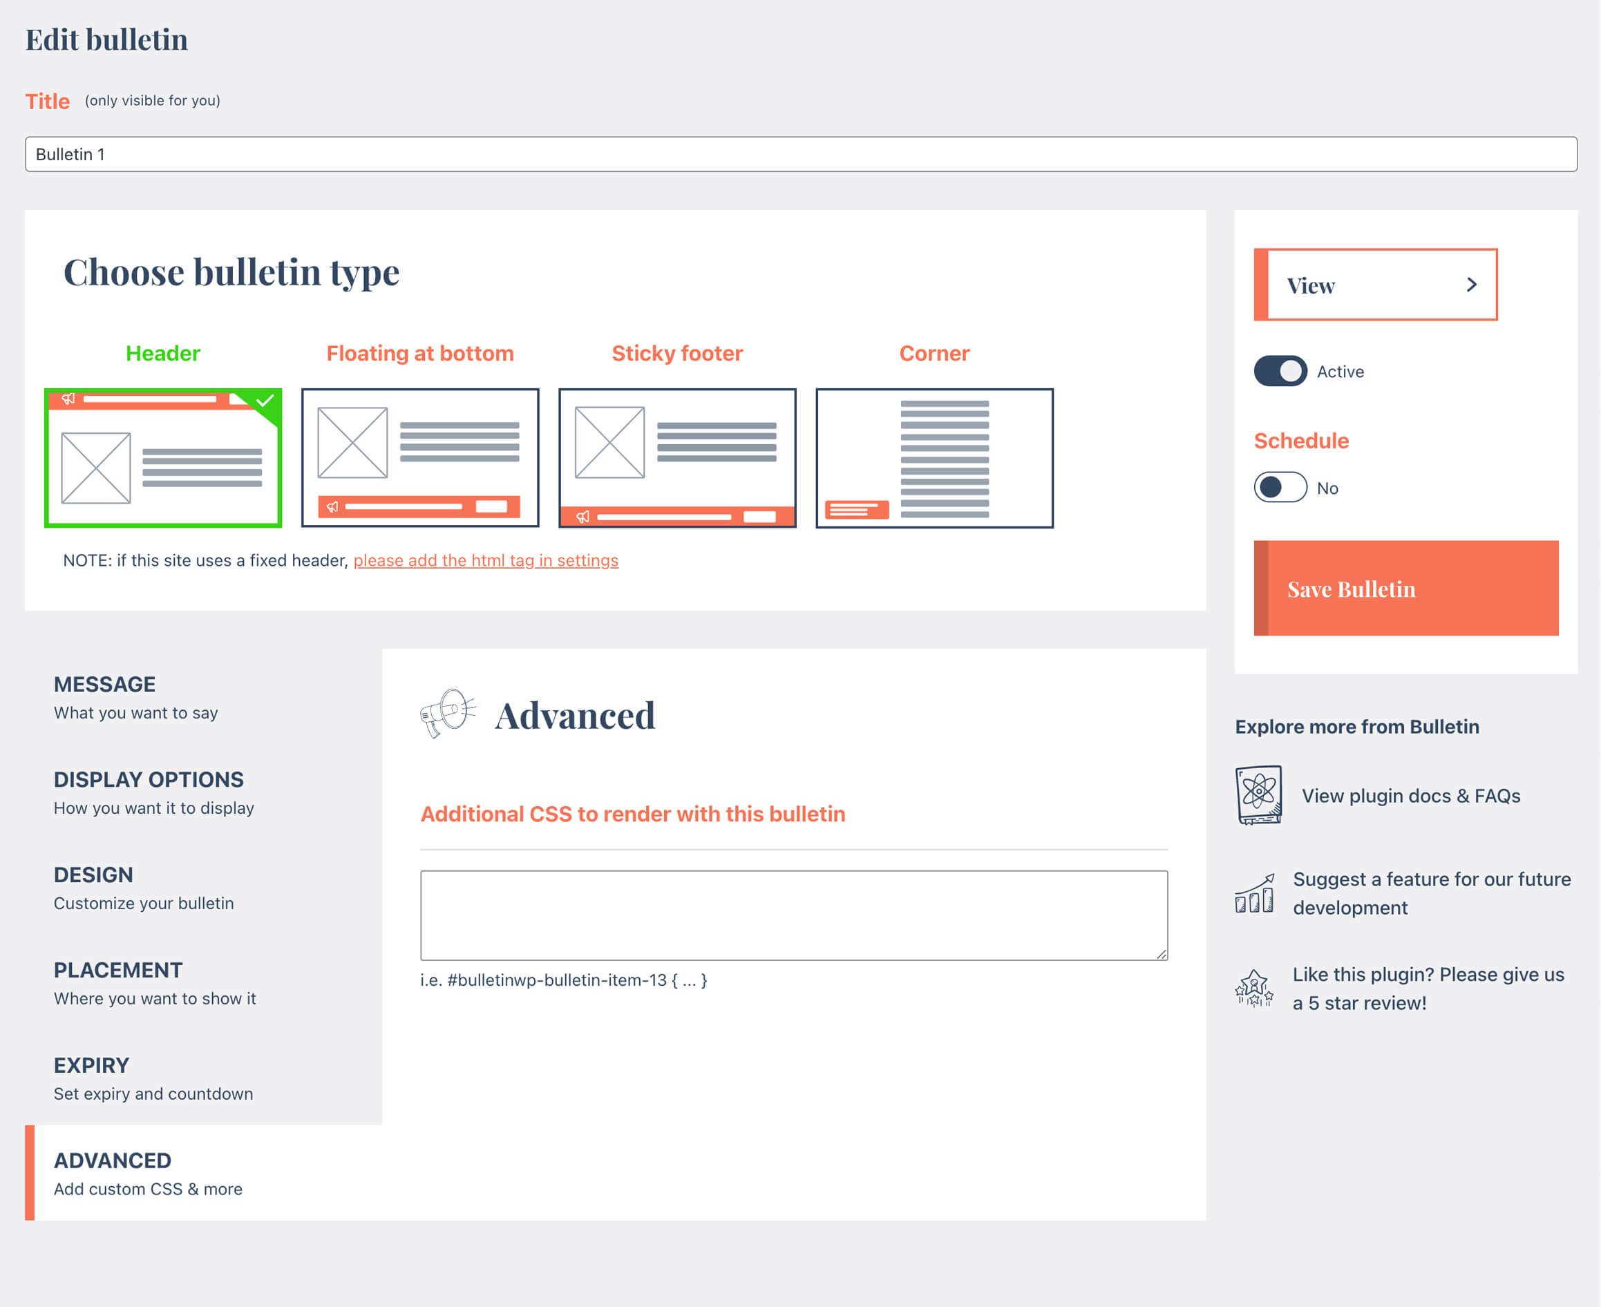Focus the Bulletin 1 title field
The image size is (1601, 1307).
pyautogui.click(x=800, y=154)
